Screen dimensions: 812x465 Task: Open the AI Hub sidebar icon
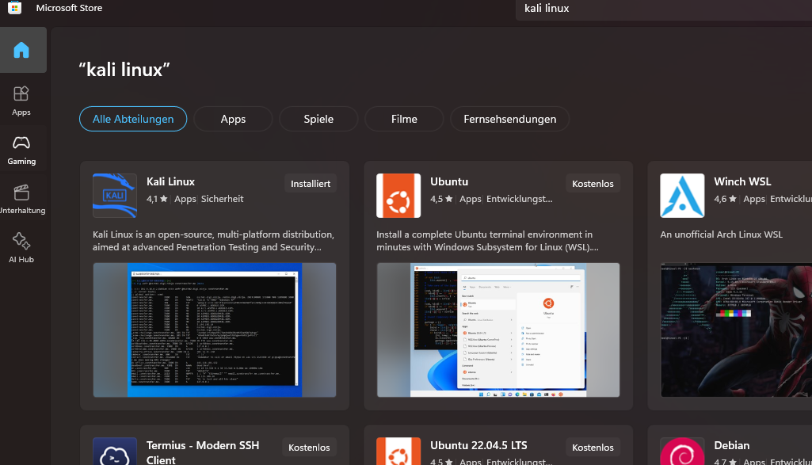[21, 247]
